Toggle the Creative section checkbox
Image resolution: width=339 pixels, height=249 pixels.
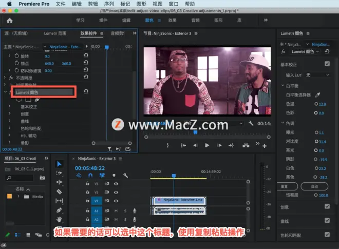tap(327, 206)
